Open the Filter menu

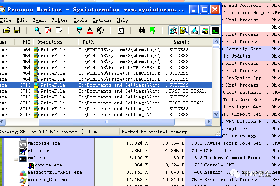click(x=60, y=20)
